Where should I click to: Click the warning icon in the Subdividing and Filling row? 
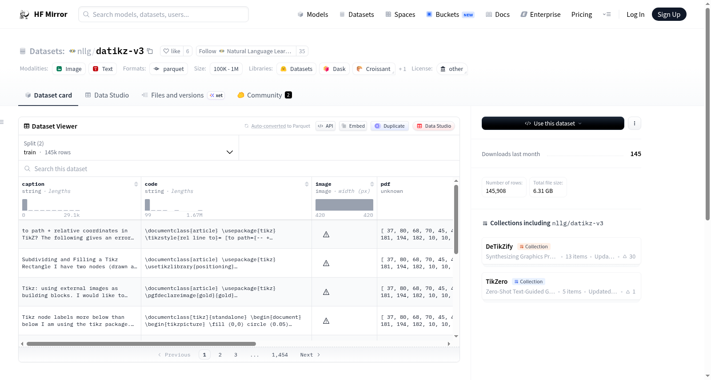(326, 263)
